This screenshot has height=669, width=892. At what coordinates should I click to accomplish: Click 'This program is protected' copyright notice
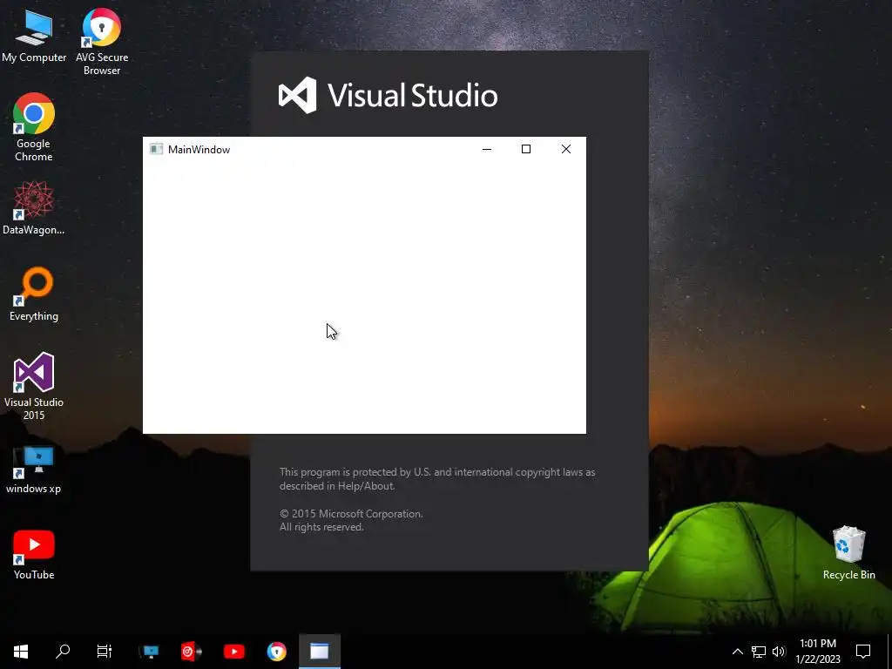point(437,479)
